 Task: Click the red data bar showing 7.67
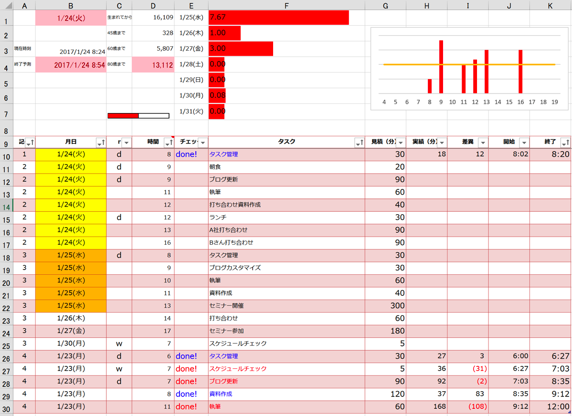279,18
